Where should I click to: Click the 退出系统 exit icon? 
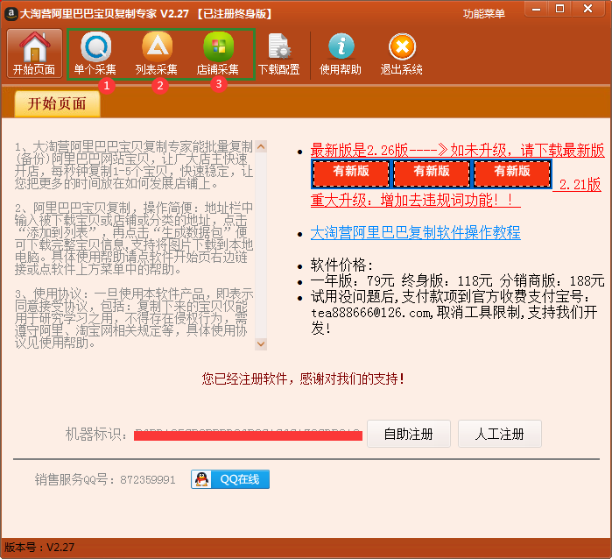point(402,53)
